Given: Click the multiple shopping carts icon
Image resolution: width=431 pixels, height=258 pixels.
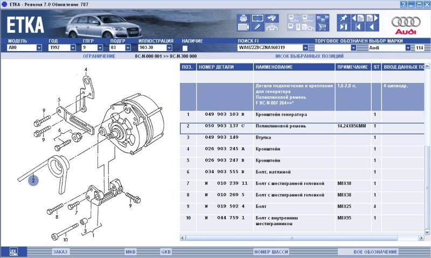Looking at the screenshot, I should pos(322,18).
